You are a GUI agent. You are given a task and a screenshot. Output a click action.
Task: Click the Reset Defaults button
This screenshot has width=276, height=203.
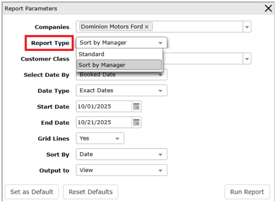(x=90, y=192)
